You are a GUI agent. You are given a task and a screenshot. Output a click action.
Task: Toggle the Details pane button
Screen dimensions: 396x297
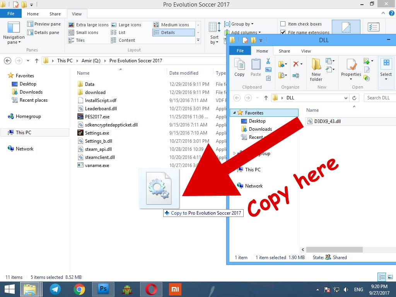[x=43, y=32]
